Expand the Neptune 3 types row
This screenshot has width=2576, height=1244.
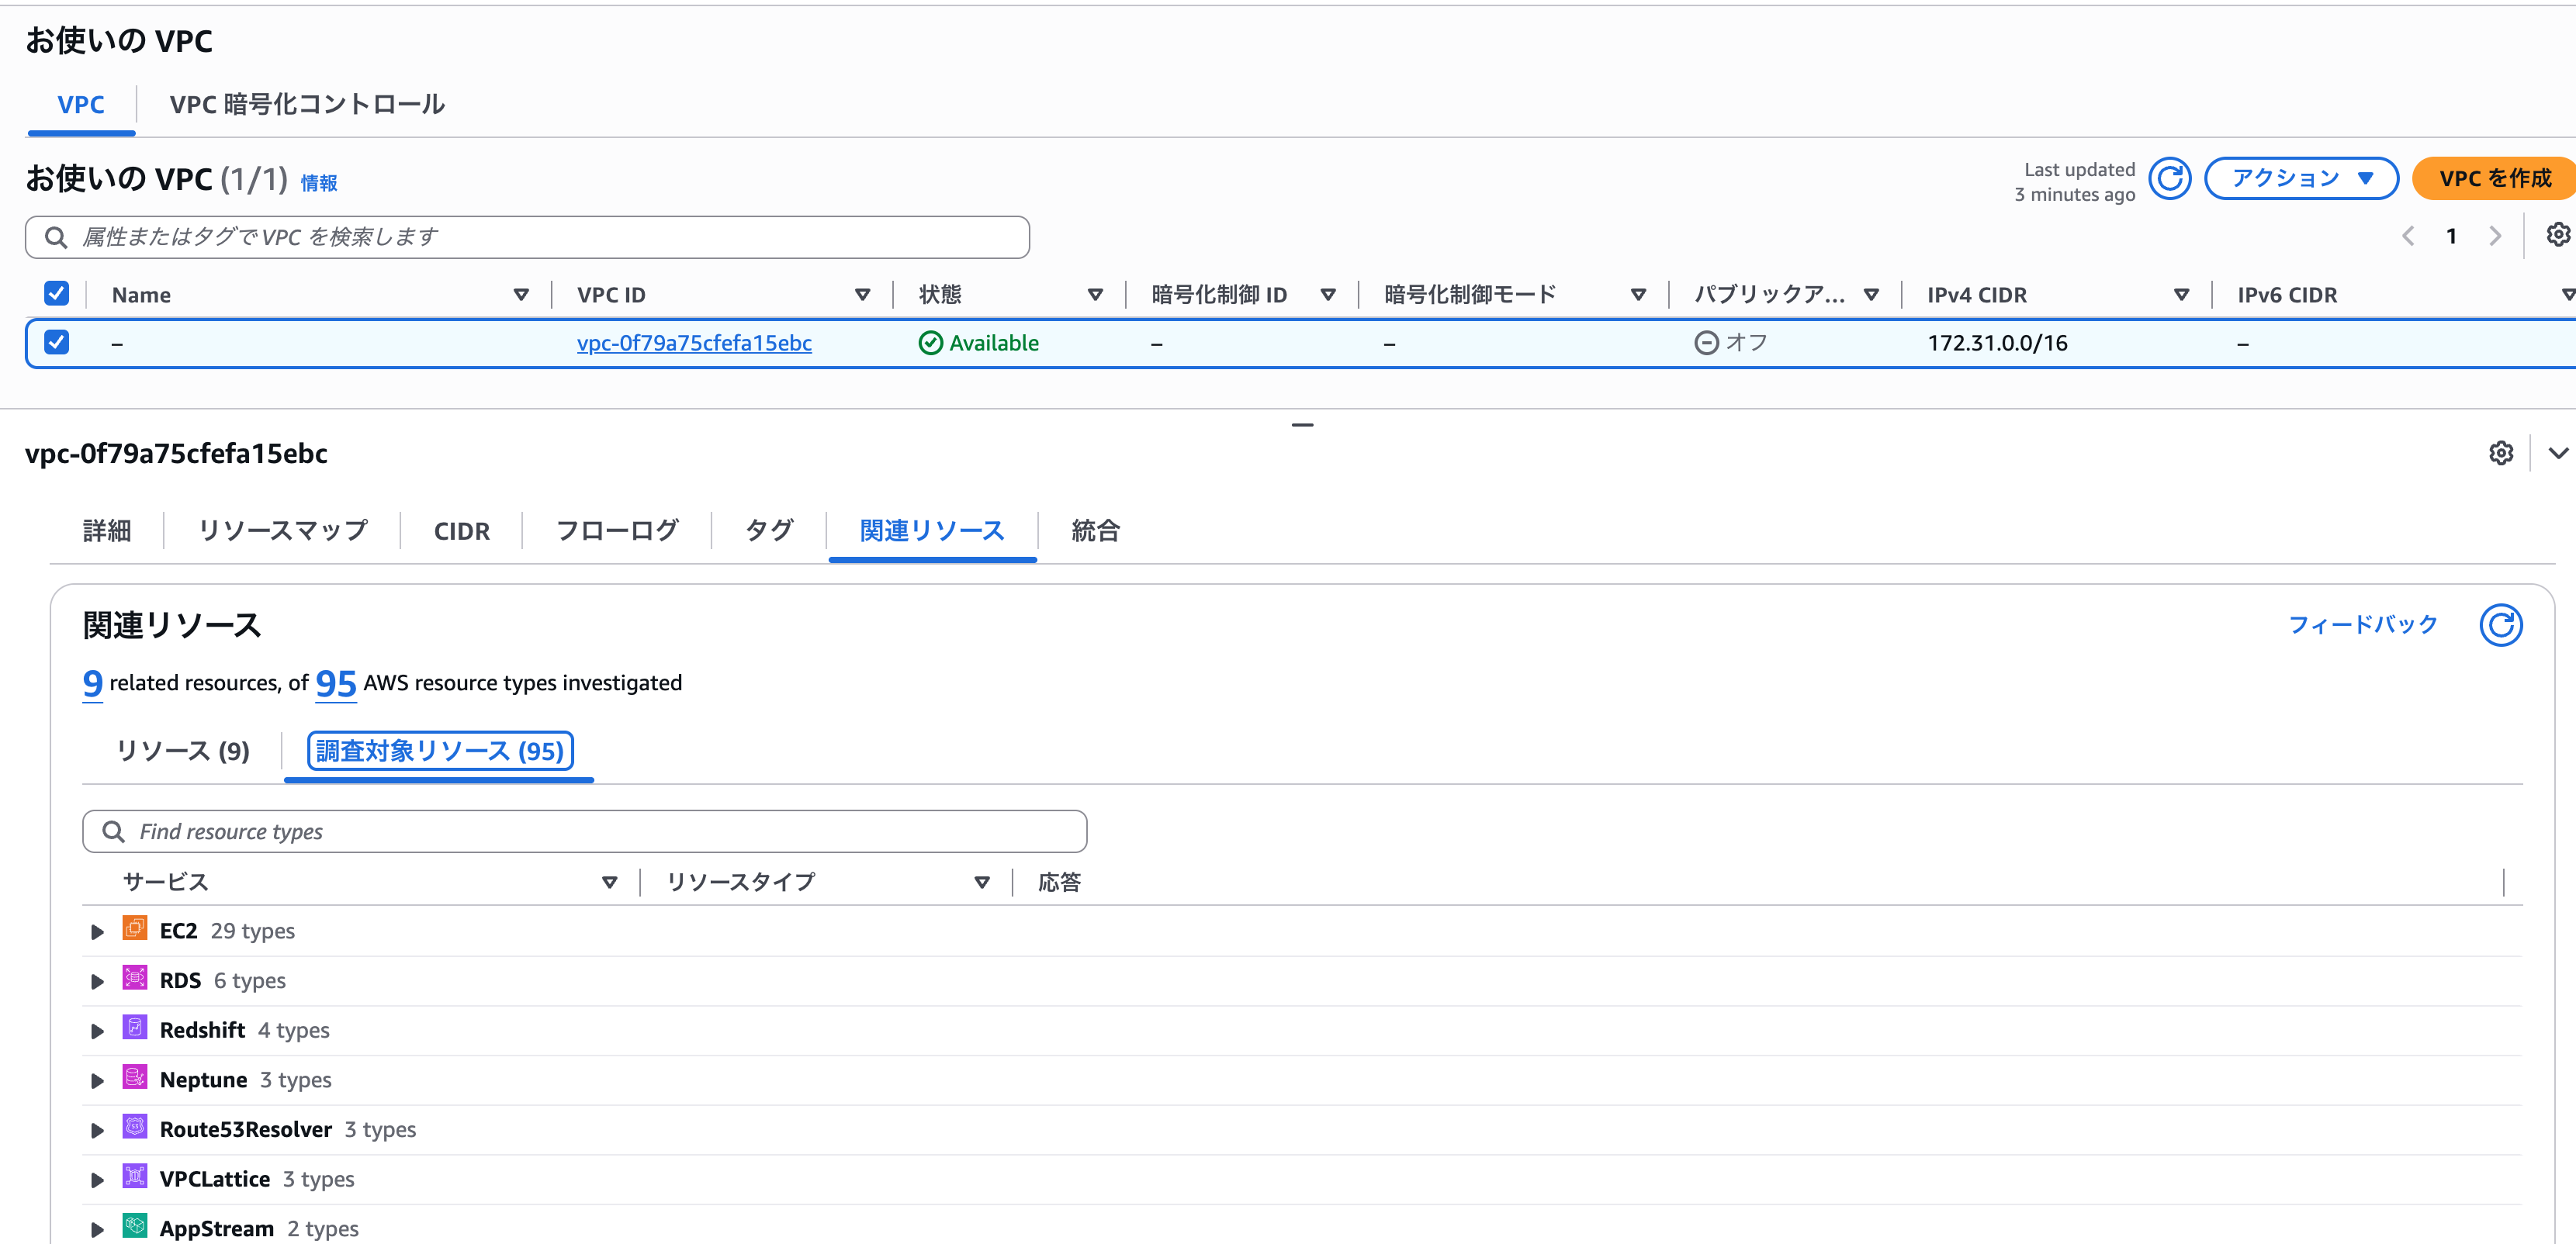(97, 1080)
